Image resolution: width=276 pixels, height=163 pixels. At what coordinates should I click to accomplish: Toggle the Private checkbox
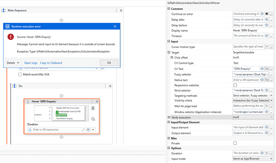coord(235,143)
